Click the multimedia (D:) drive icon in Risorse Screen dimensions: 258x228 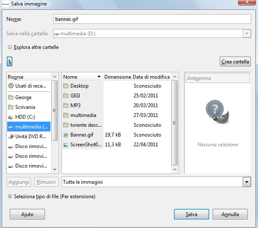(x=11, y=127)
